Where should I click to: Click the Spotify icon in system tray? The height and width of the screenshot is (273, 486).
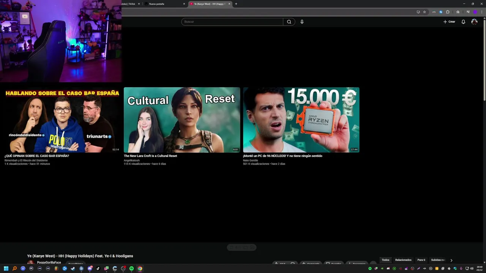point(370,268)
